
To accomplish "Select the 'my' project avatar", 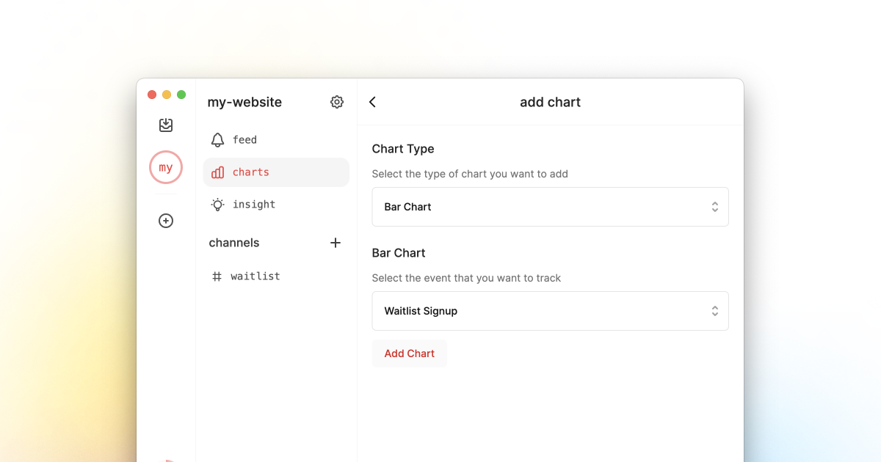I will pyautogui.click(x=166, y=167).
